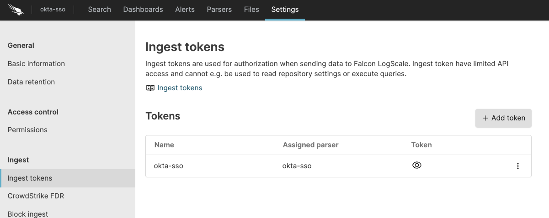Open the Files tab
This screenshot has width=549, height=218.
click(x=251, y=10)
